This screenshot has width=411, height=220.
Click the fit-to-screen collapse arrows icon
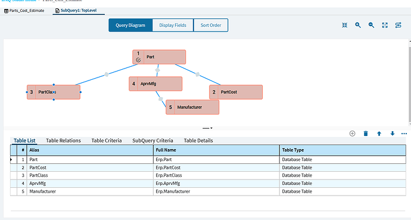click(345, 25)
